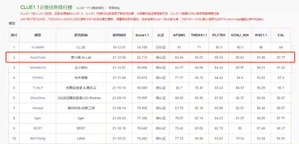Open the Mengzi model link
This screenshot has width=299, height=144.
pos(38,108)
